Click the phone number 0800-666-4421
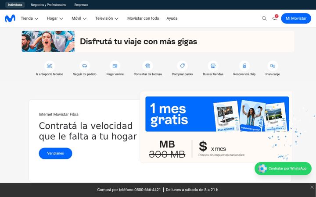 [x=147, y=190]
